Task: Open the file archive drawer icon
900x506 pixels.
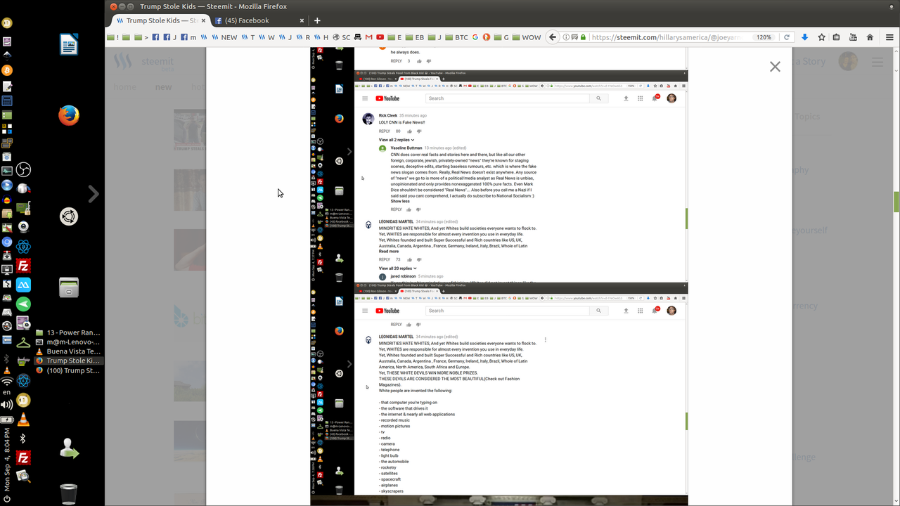Action: (x=68, y=287)
